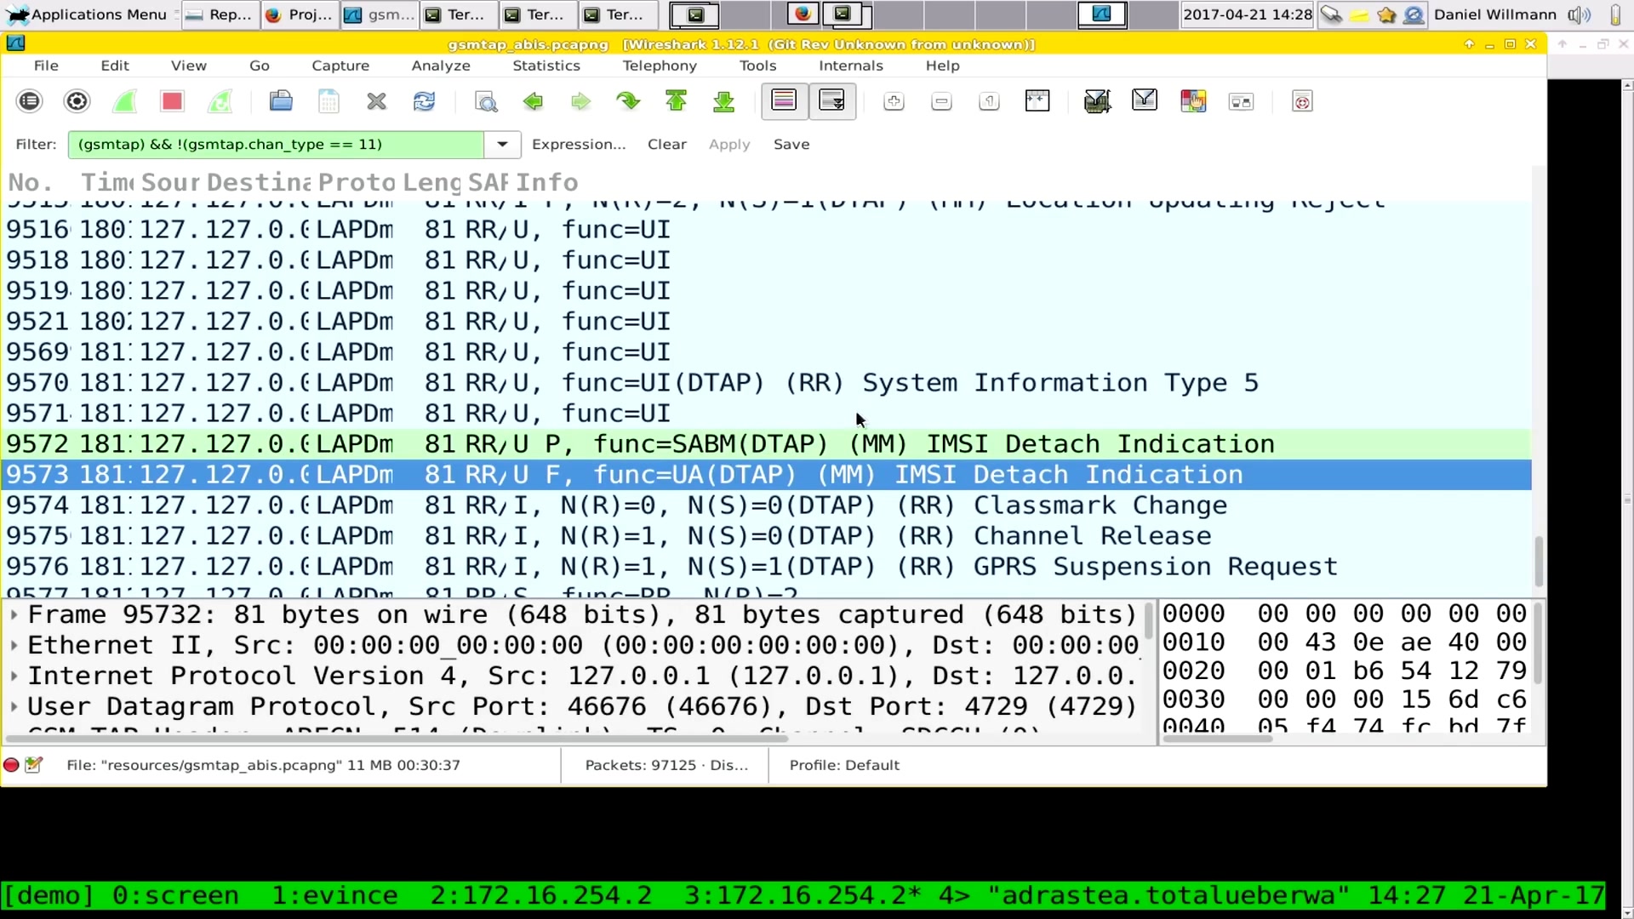Edit capture filter icon
This screenshot has height=919, width=1634.
point(1097,102)
